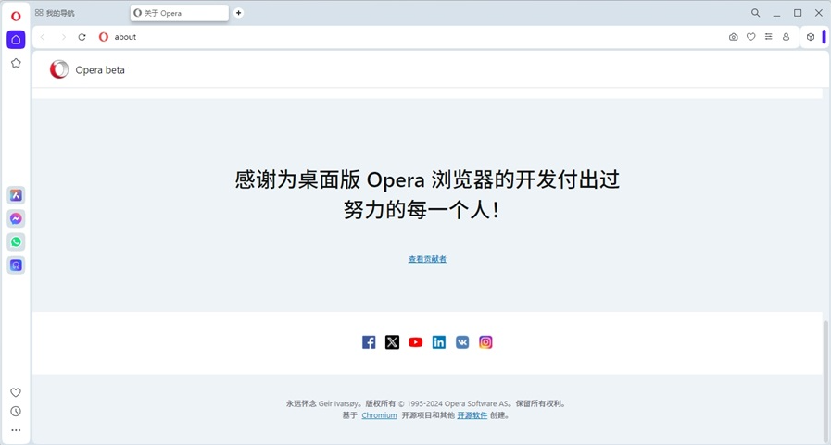Viewport: 831px width, 445px height.
Task: Go forward to next page
Action: pyautogui.click(x=64, y=37)
